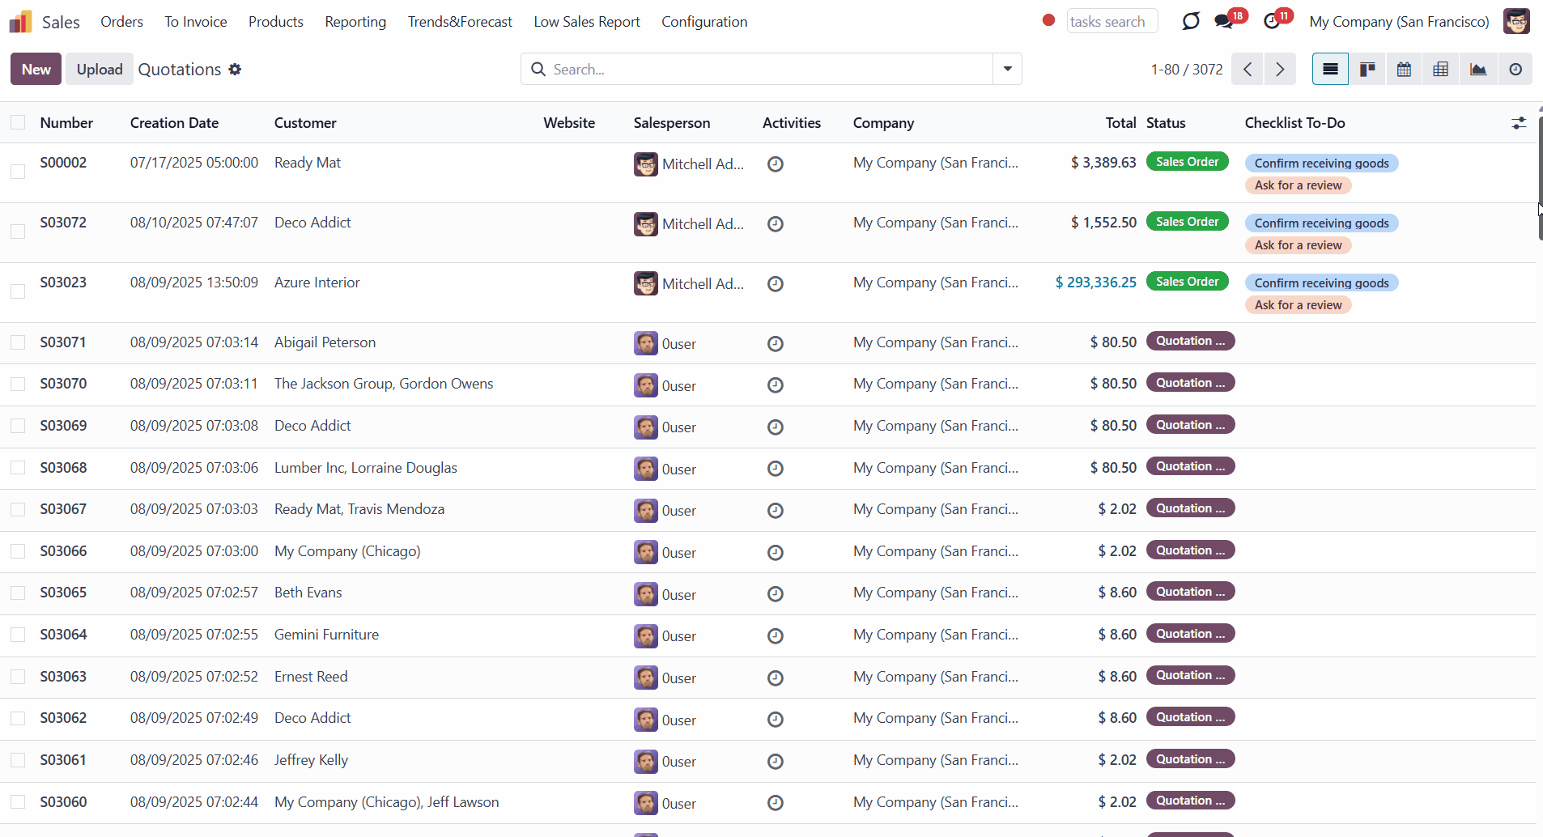Switch to pivot table view

1441,70
